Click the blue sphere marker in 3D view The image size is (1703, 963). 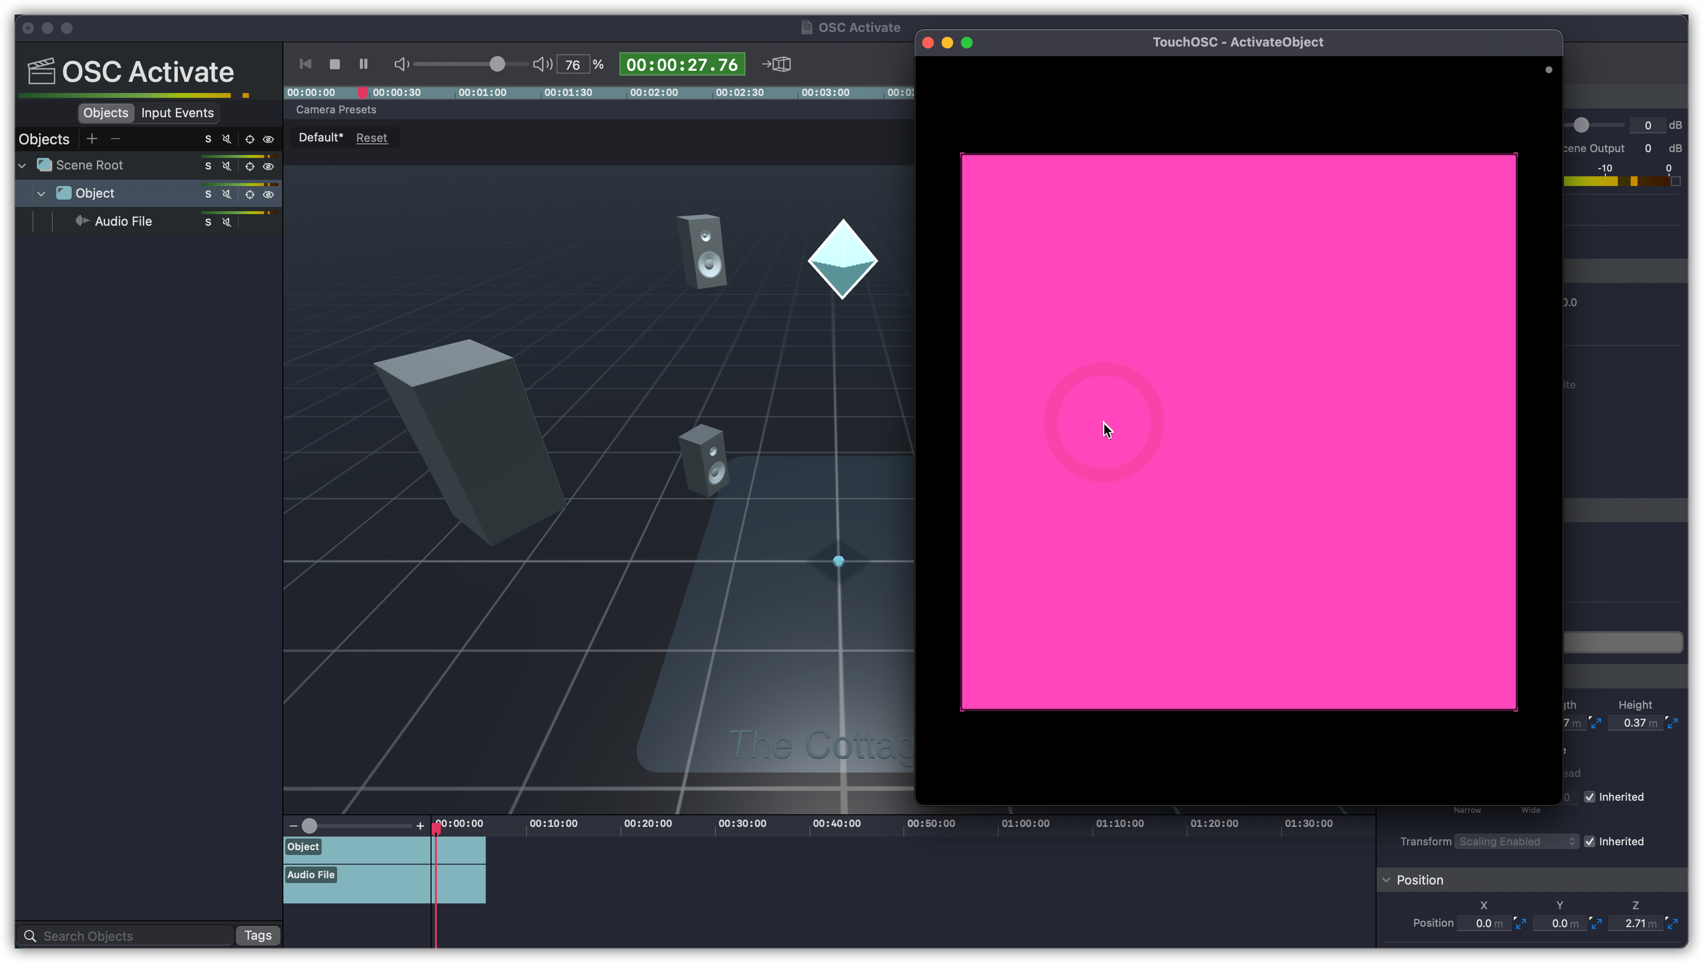click(838, 561)
